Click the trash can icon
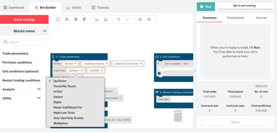This screenshot has height=133, width=277. tap(178, 116)
